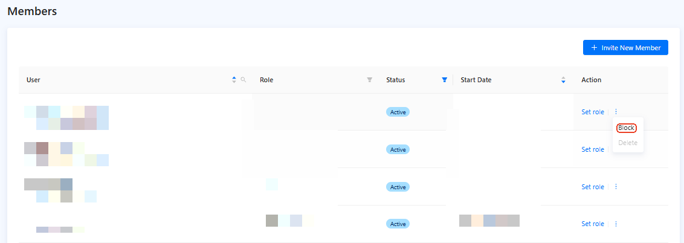This screenshot has height=243, width=684.
Task: Open the Status column filter
Action: coord(445,80)
